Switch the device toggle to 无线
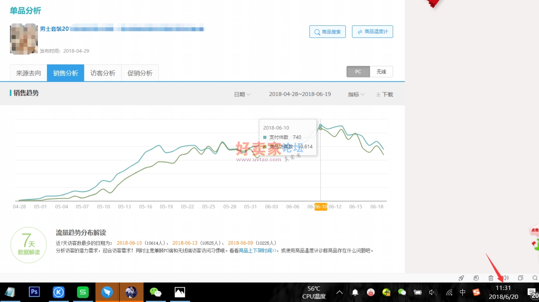Image resolution: width=539 pixels, height=302 pixels. tap(381, 72)
